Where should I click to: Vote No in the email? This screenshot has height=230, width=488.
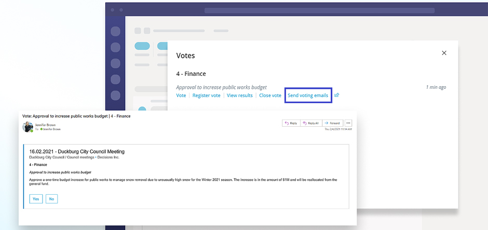click(x=51, y=199)
